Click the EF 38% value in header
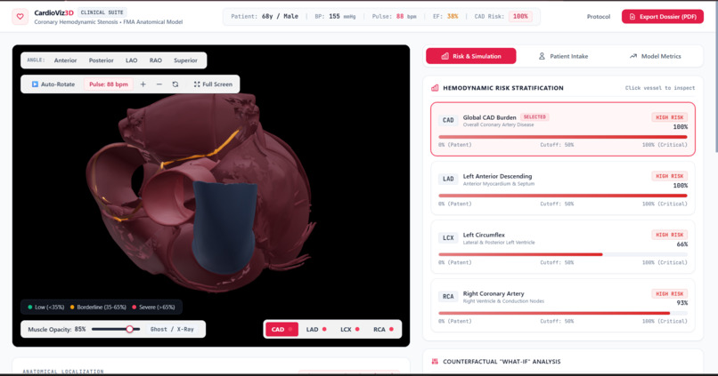The height and width of the screenshot is (376, 718). point(453,17)
